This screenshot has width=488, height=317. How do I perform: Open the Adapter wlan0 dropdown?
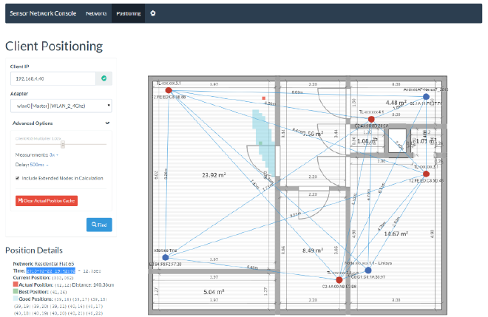61,106
